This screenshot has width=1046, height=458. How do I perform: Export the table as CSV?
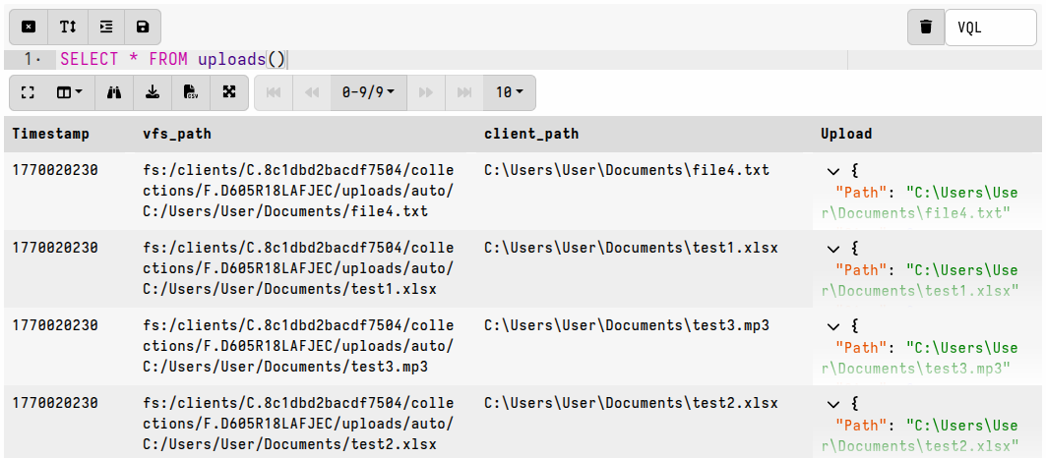pyautogui.click(x=191, y=92)
